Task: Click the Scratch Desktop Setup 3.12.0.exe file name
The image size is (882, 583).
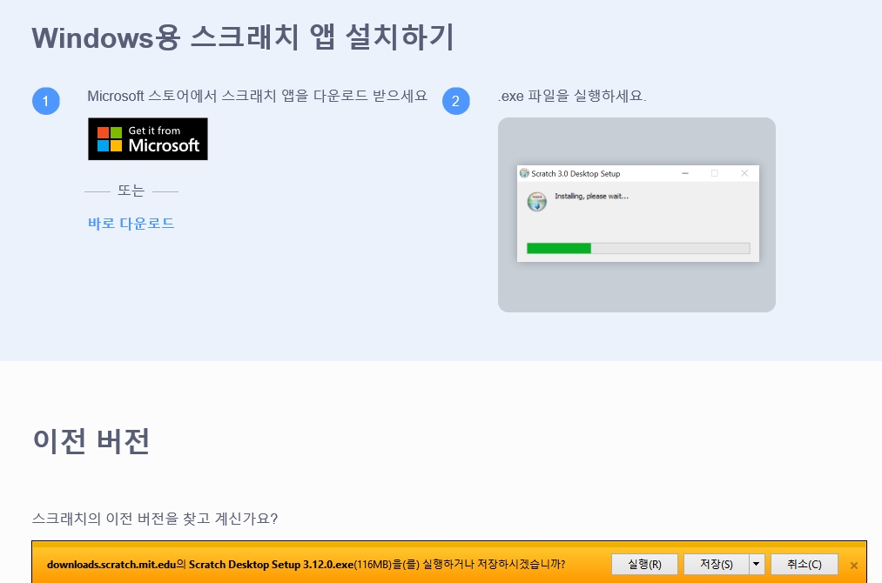Action: pos(271,565)
